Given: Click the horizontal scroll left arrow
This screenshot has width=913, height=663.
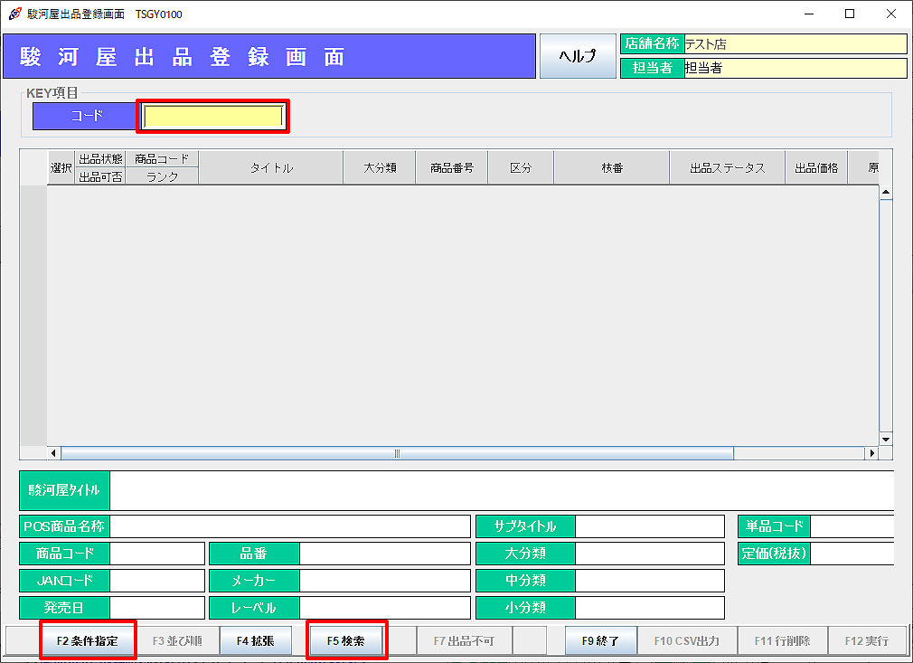Looking at the screenshot, I should point(53,453).
